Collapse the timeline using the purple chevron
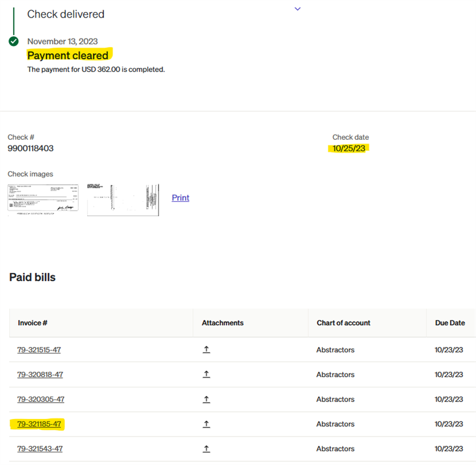 (x=297, y=9)
